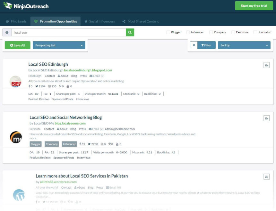Click the Start my free trial button
Screen dimensions: 276x211
pyautogui.click(x=254, y=5)
